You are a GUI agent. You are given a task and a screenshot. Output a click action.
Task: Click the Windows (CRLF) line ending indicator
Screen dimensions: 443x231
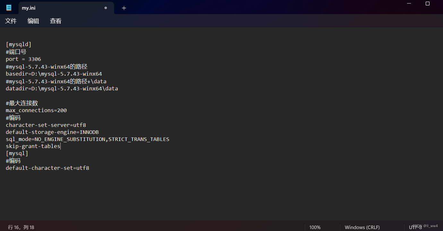[x=362, y=227]
